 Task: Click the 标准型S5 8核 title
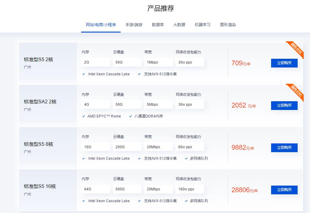[x=38, y=144]
